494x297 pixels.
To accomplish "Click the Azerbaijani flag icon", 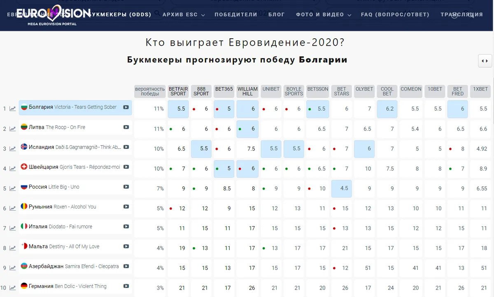I will point(24,266).
